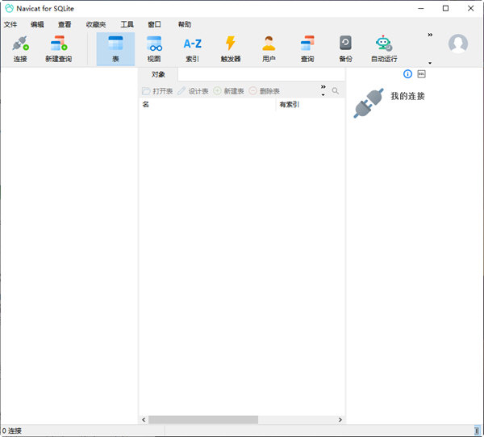Click the 查询 (Query) toolbar icon
This screenshot has width=484, height=437.
[x=307, y=49]
